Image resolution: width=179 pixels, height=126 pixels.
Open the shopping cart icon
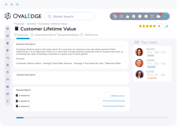(115, 16)
